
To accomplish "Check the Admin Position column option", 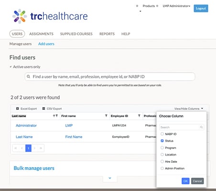I will click(162, 168).
